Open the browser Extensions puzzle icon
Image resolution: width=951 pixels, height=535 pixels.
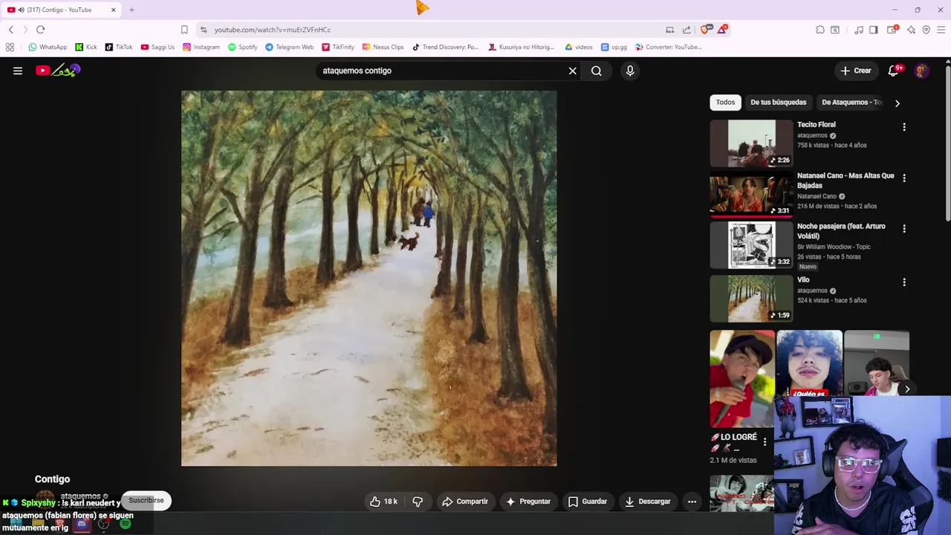point(820,30)
